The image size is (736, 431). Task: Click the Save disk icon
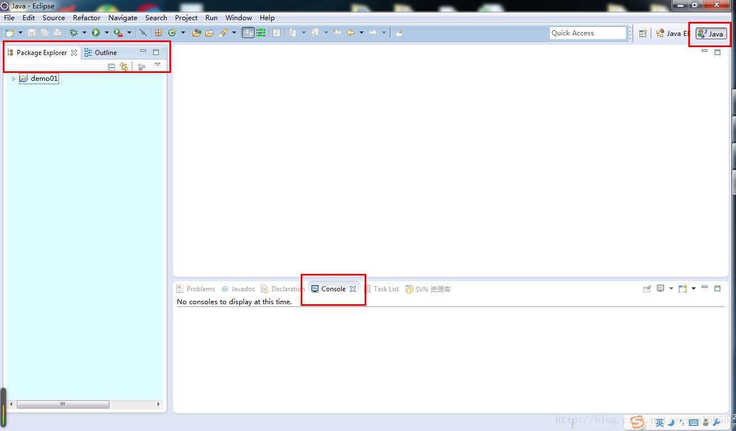point(32,33)
